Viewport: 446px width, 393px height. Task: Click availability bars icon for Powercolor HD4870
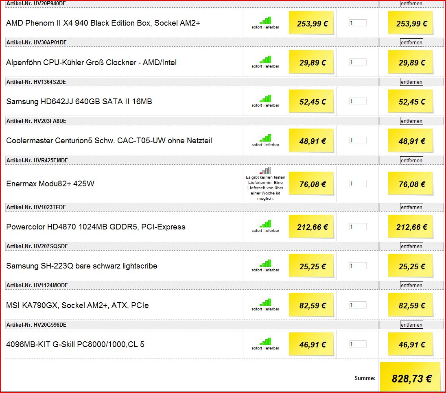click(265, 224)
